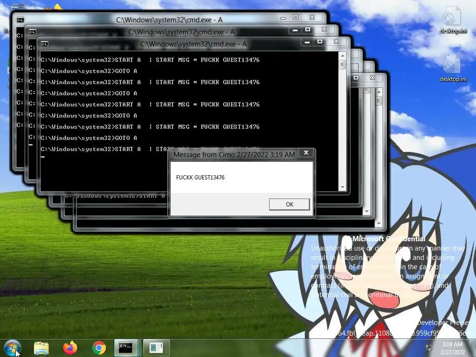This screenshot has height=357, width=476.
Task: Click the scrollbar thumb in frontmost cmd window
Action: (x=343, y=65)
